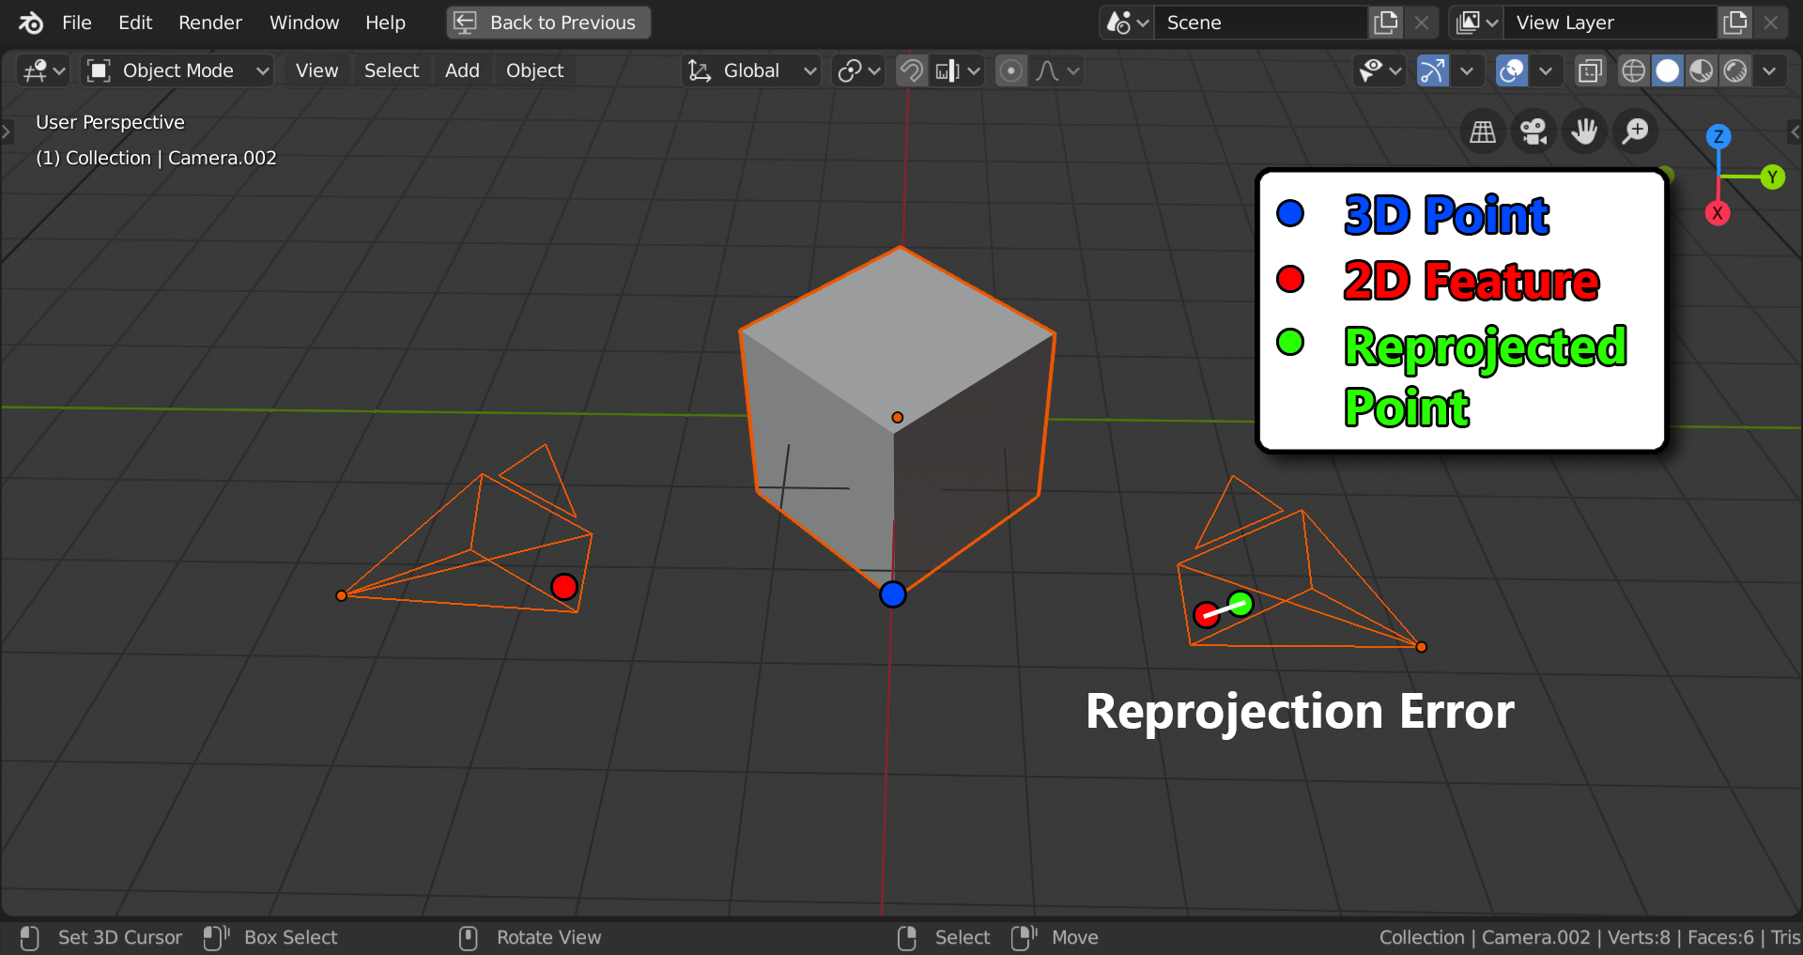The image size is (1803, 955).
Task: Click the zoom view magnifier icon
Action: 1635,131
